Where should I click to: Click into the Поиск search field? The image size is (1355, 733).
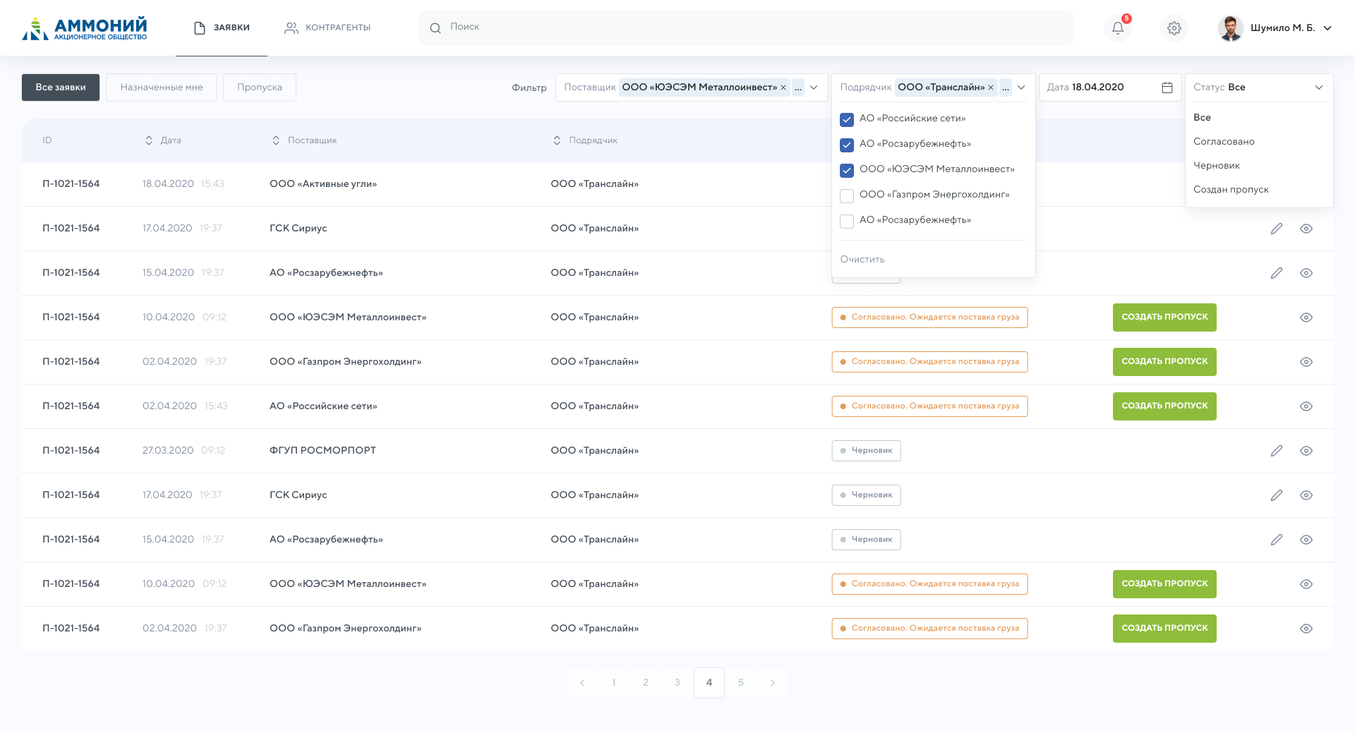point(746,28)
